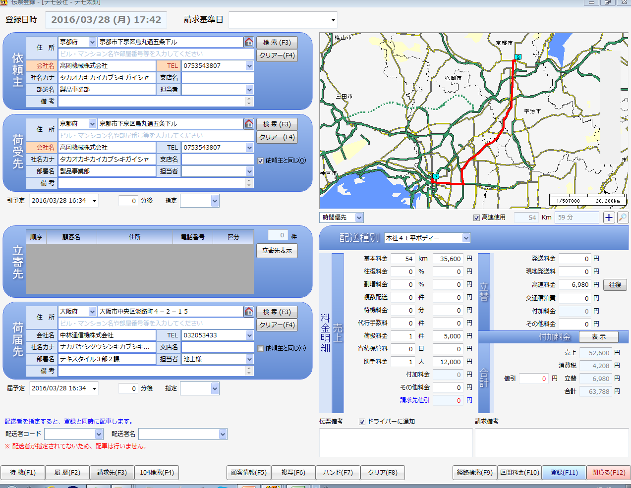The width and height of the screenshot is (631, 488).
Task: Click the start marker S on the map
Action: [x=518, y=57]
